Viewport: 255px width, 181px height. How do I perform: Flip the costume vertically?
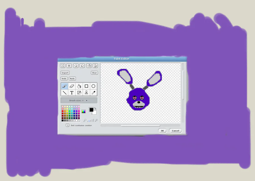pos(95,66)
